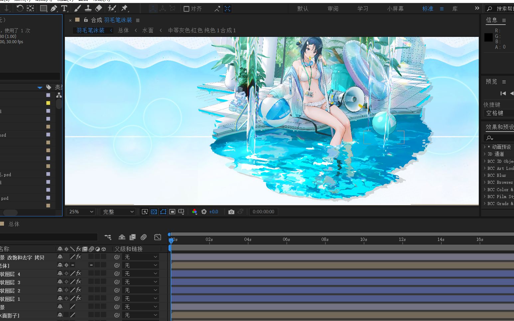Image resolution: width=514 pixels, height=321 pixels.
Task: Toggle shy switch on 形状图层 3
Action: (x=60, y=281)
